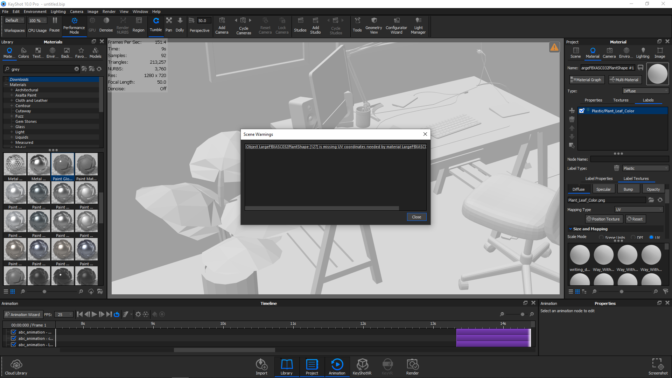
Task: Drag the horizontal scrollbar in Scene Warnings
Action: (x=322, y=208)
